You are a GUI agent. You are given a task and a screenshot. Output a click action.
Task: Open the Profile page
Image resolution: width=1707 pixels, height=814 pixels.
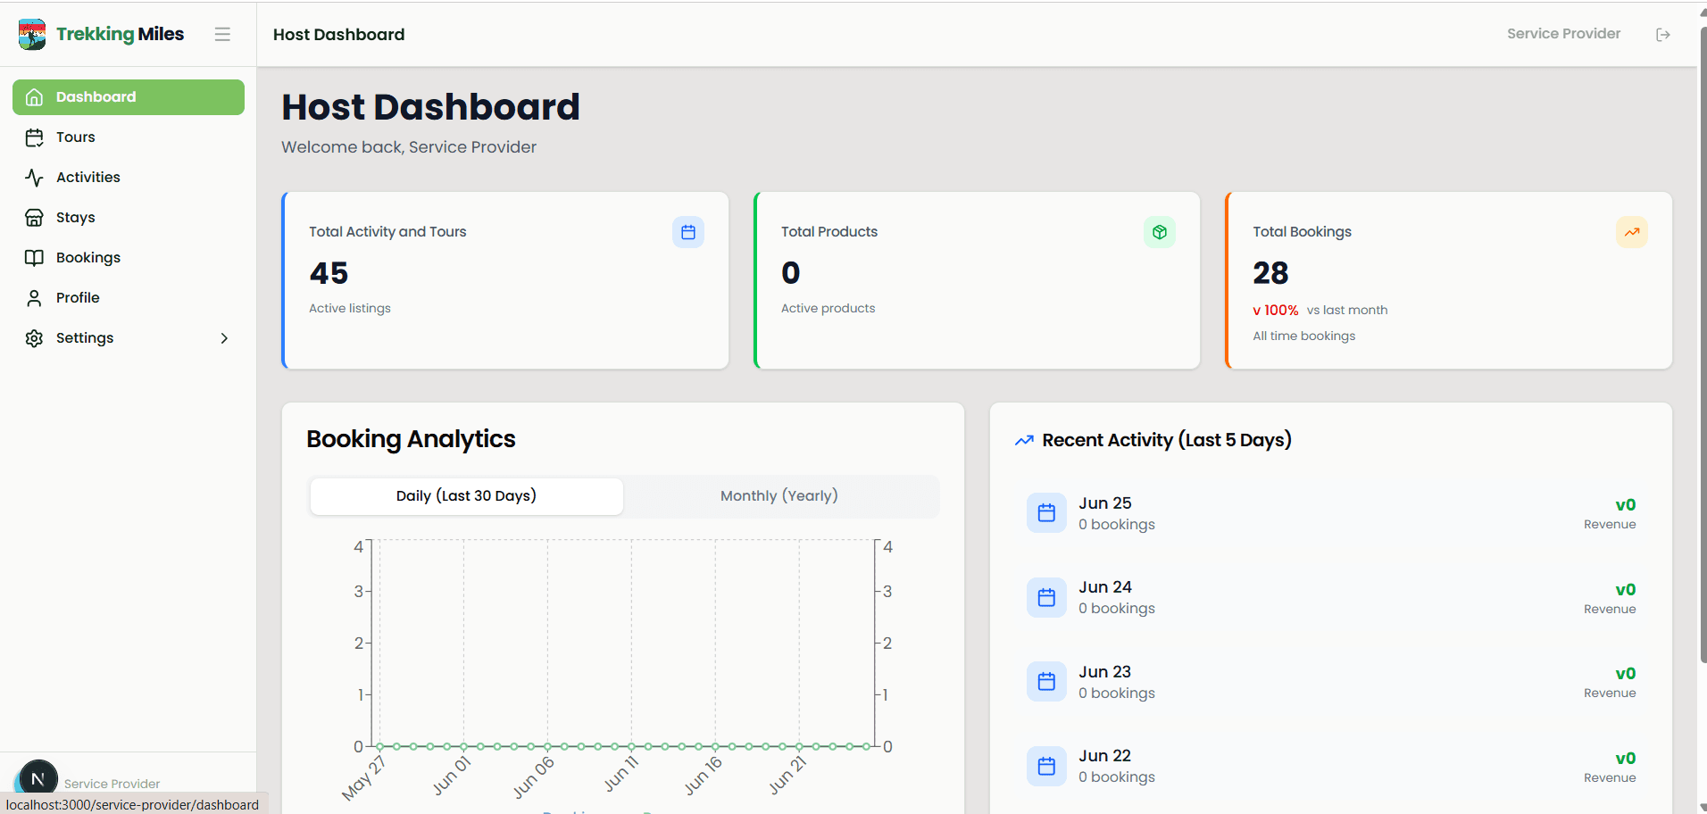point(129,298)
